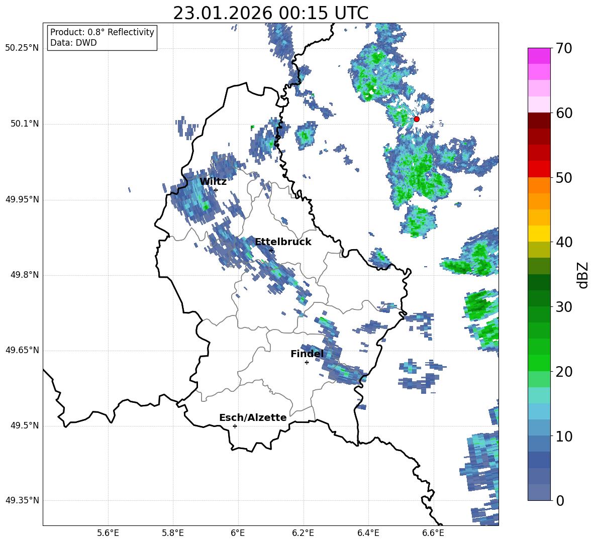Click the 5.8°E longitude label

(173, 533)
